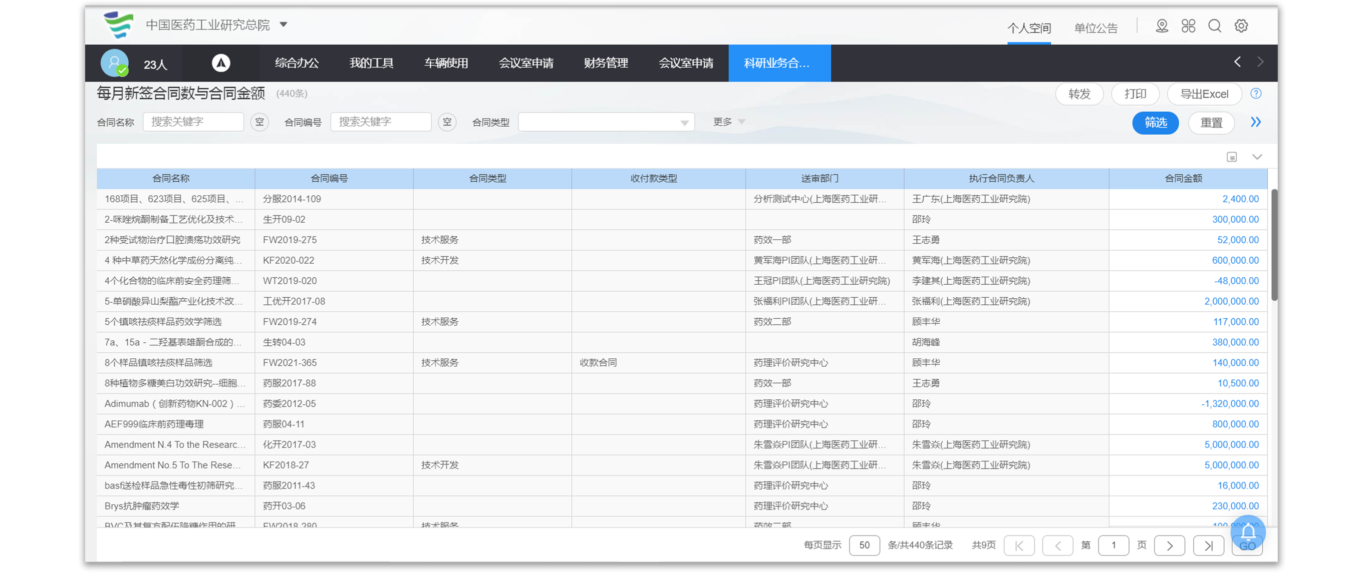Click the round white arrow logo icon
The image size is (1363, 573).
220,63
